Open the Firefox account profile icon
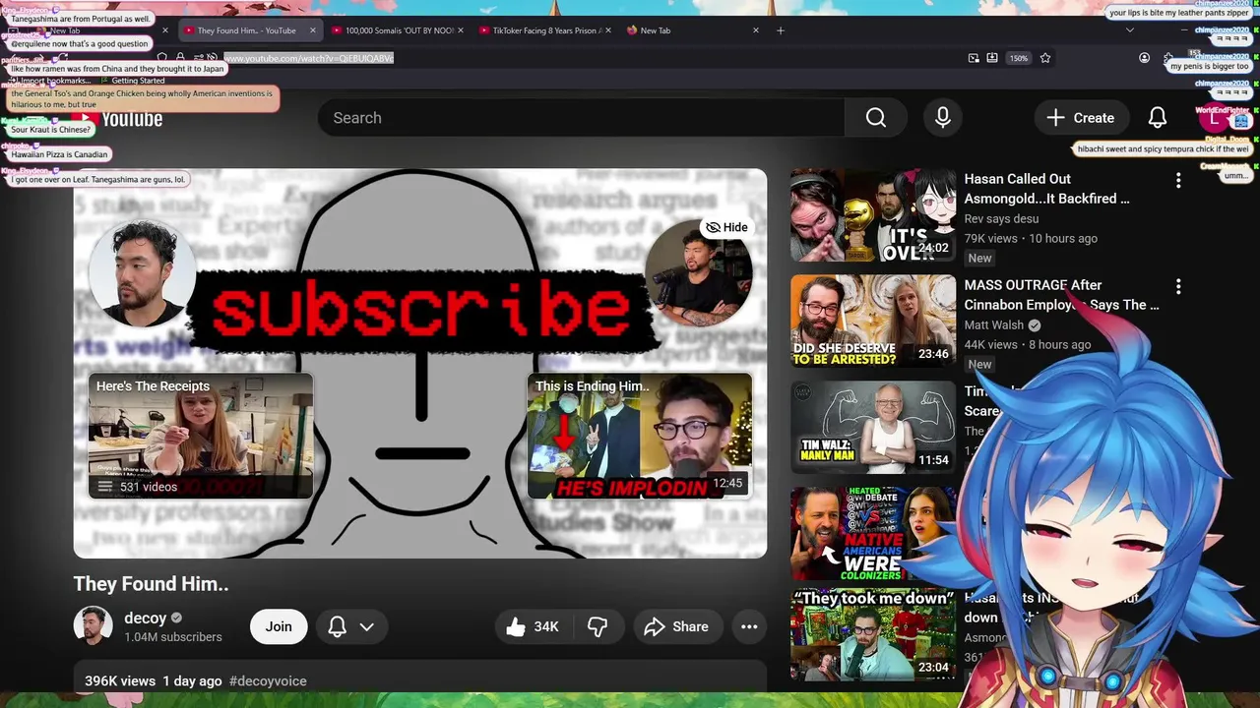This screenshot has width=1260, height=708. click(1144, 58)
